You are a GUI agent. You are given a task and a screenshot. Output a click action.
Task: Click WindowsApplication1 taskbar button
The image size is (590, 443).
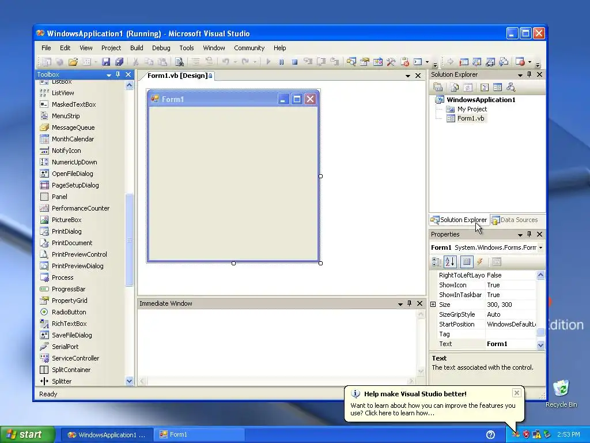[x=107, y=435]
